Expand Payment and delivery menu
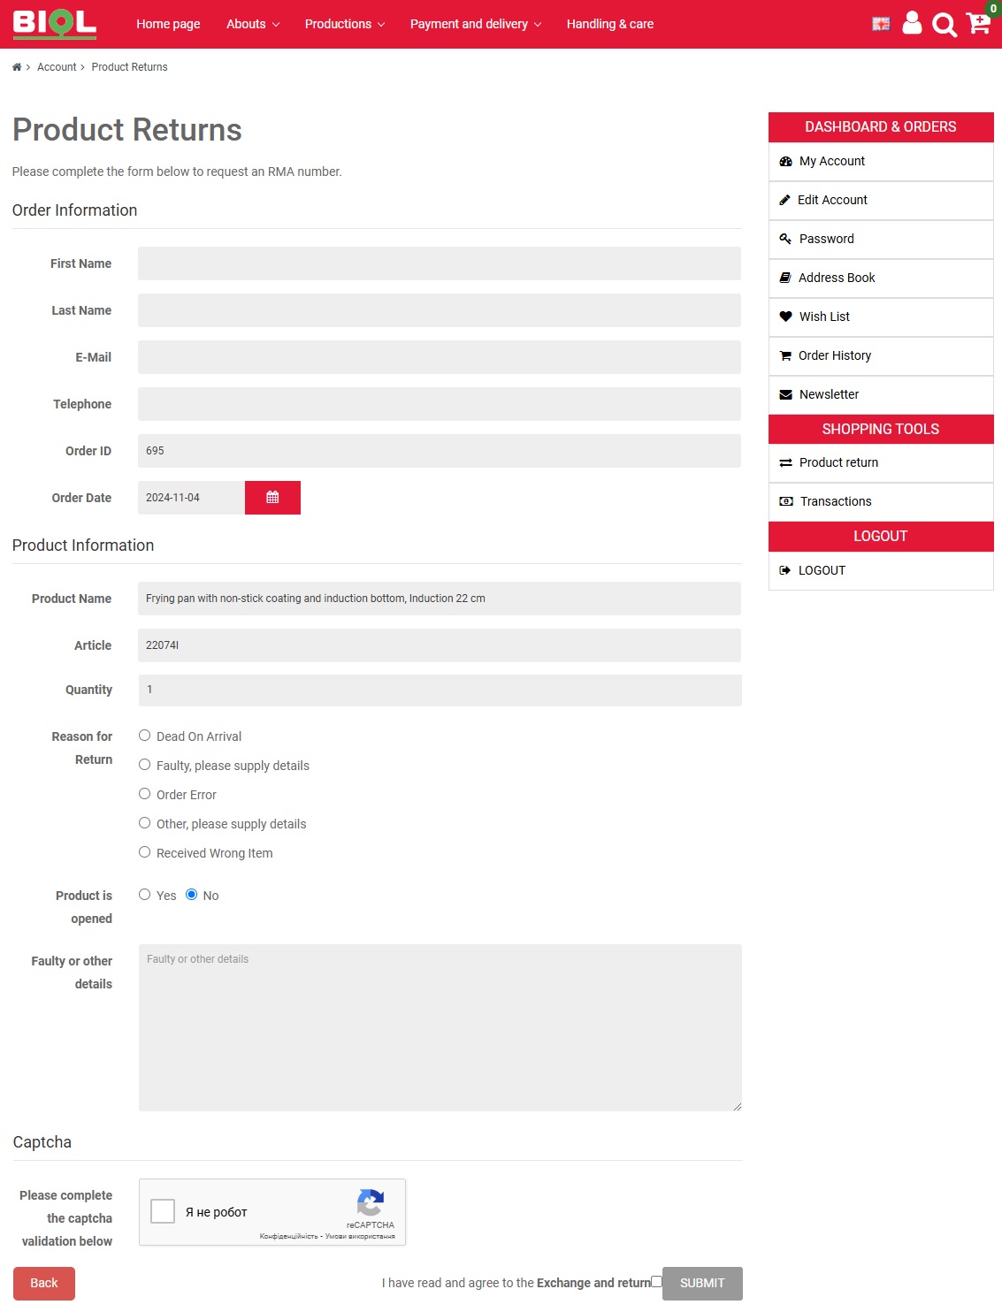The image size is (1002, 1312). point(475,24)
